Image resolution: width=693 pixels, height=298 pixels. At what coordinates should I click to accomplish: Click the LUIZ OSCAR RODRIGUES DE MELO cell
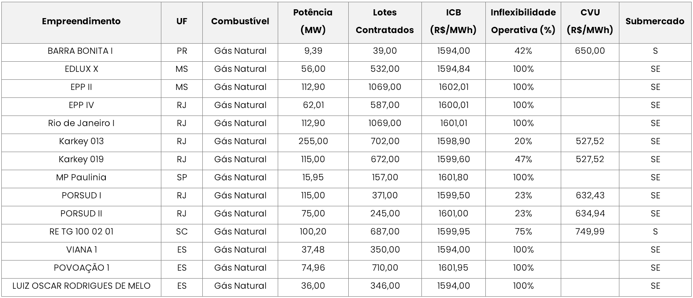[x=82, y=286]
